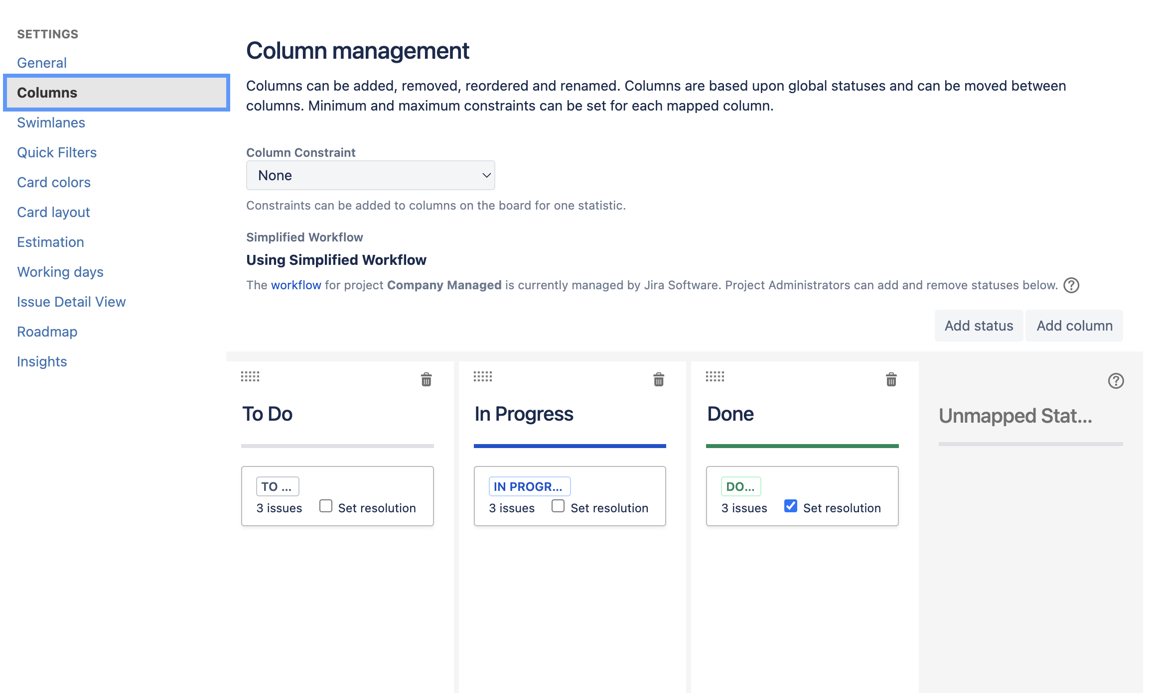The image size is (1149, 693).
Task: Open the Column Constraint dropdown
Action: tap(370, 175)
